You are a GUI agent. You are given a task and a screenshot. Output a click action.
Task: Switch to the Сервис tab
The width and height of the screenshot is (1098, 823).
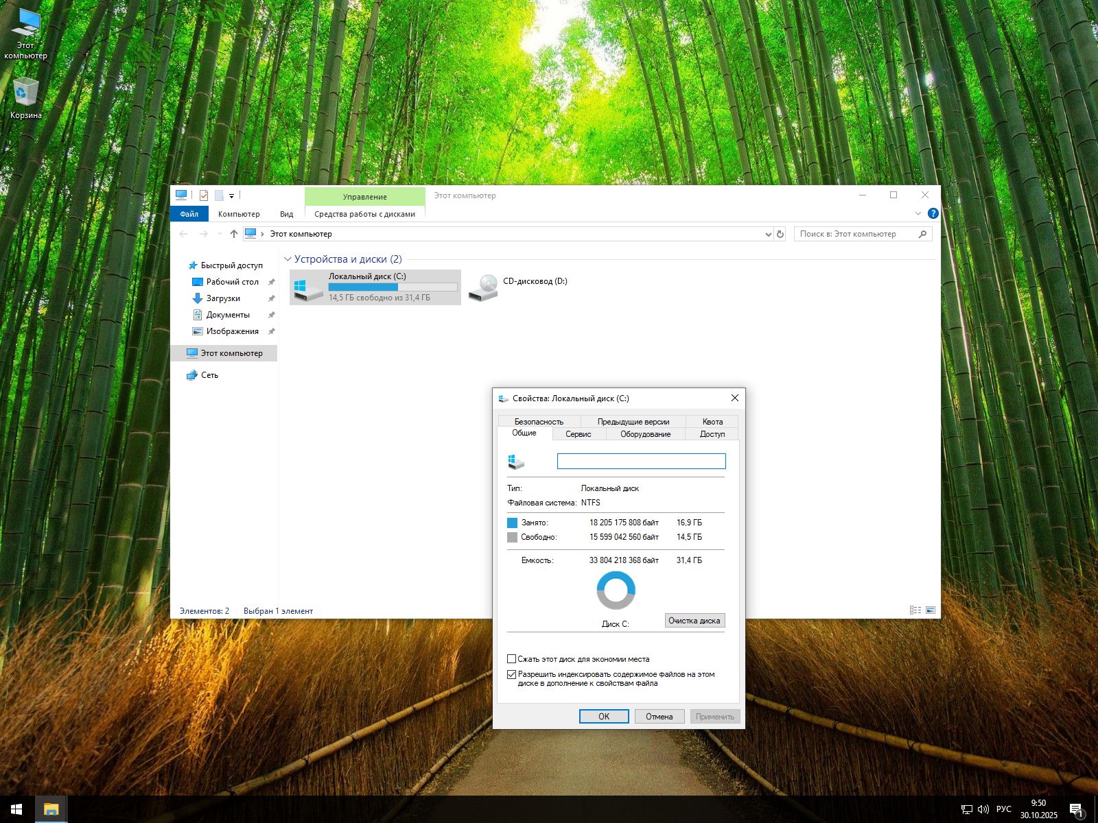[578, 434]
